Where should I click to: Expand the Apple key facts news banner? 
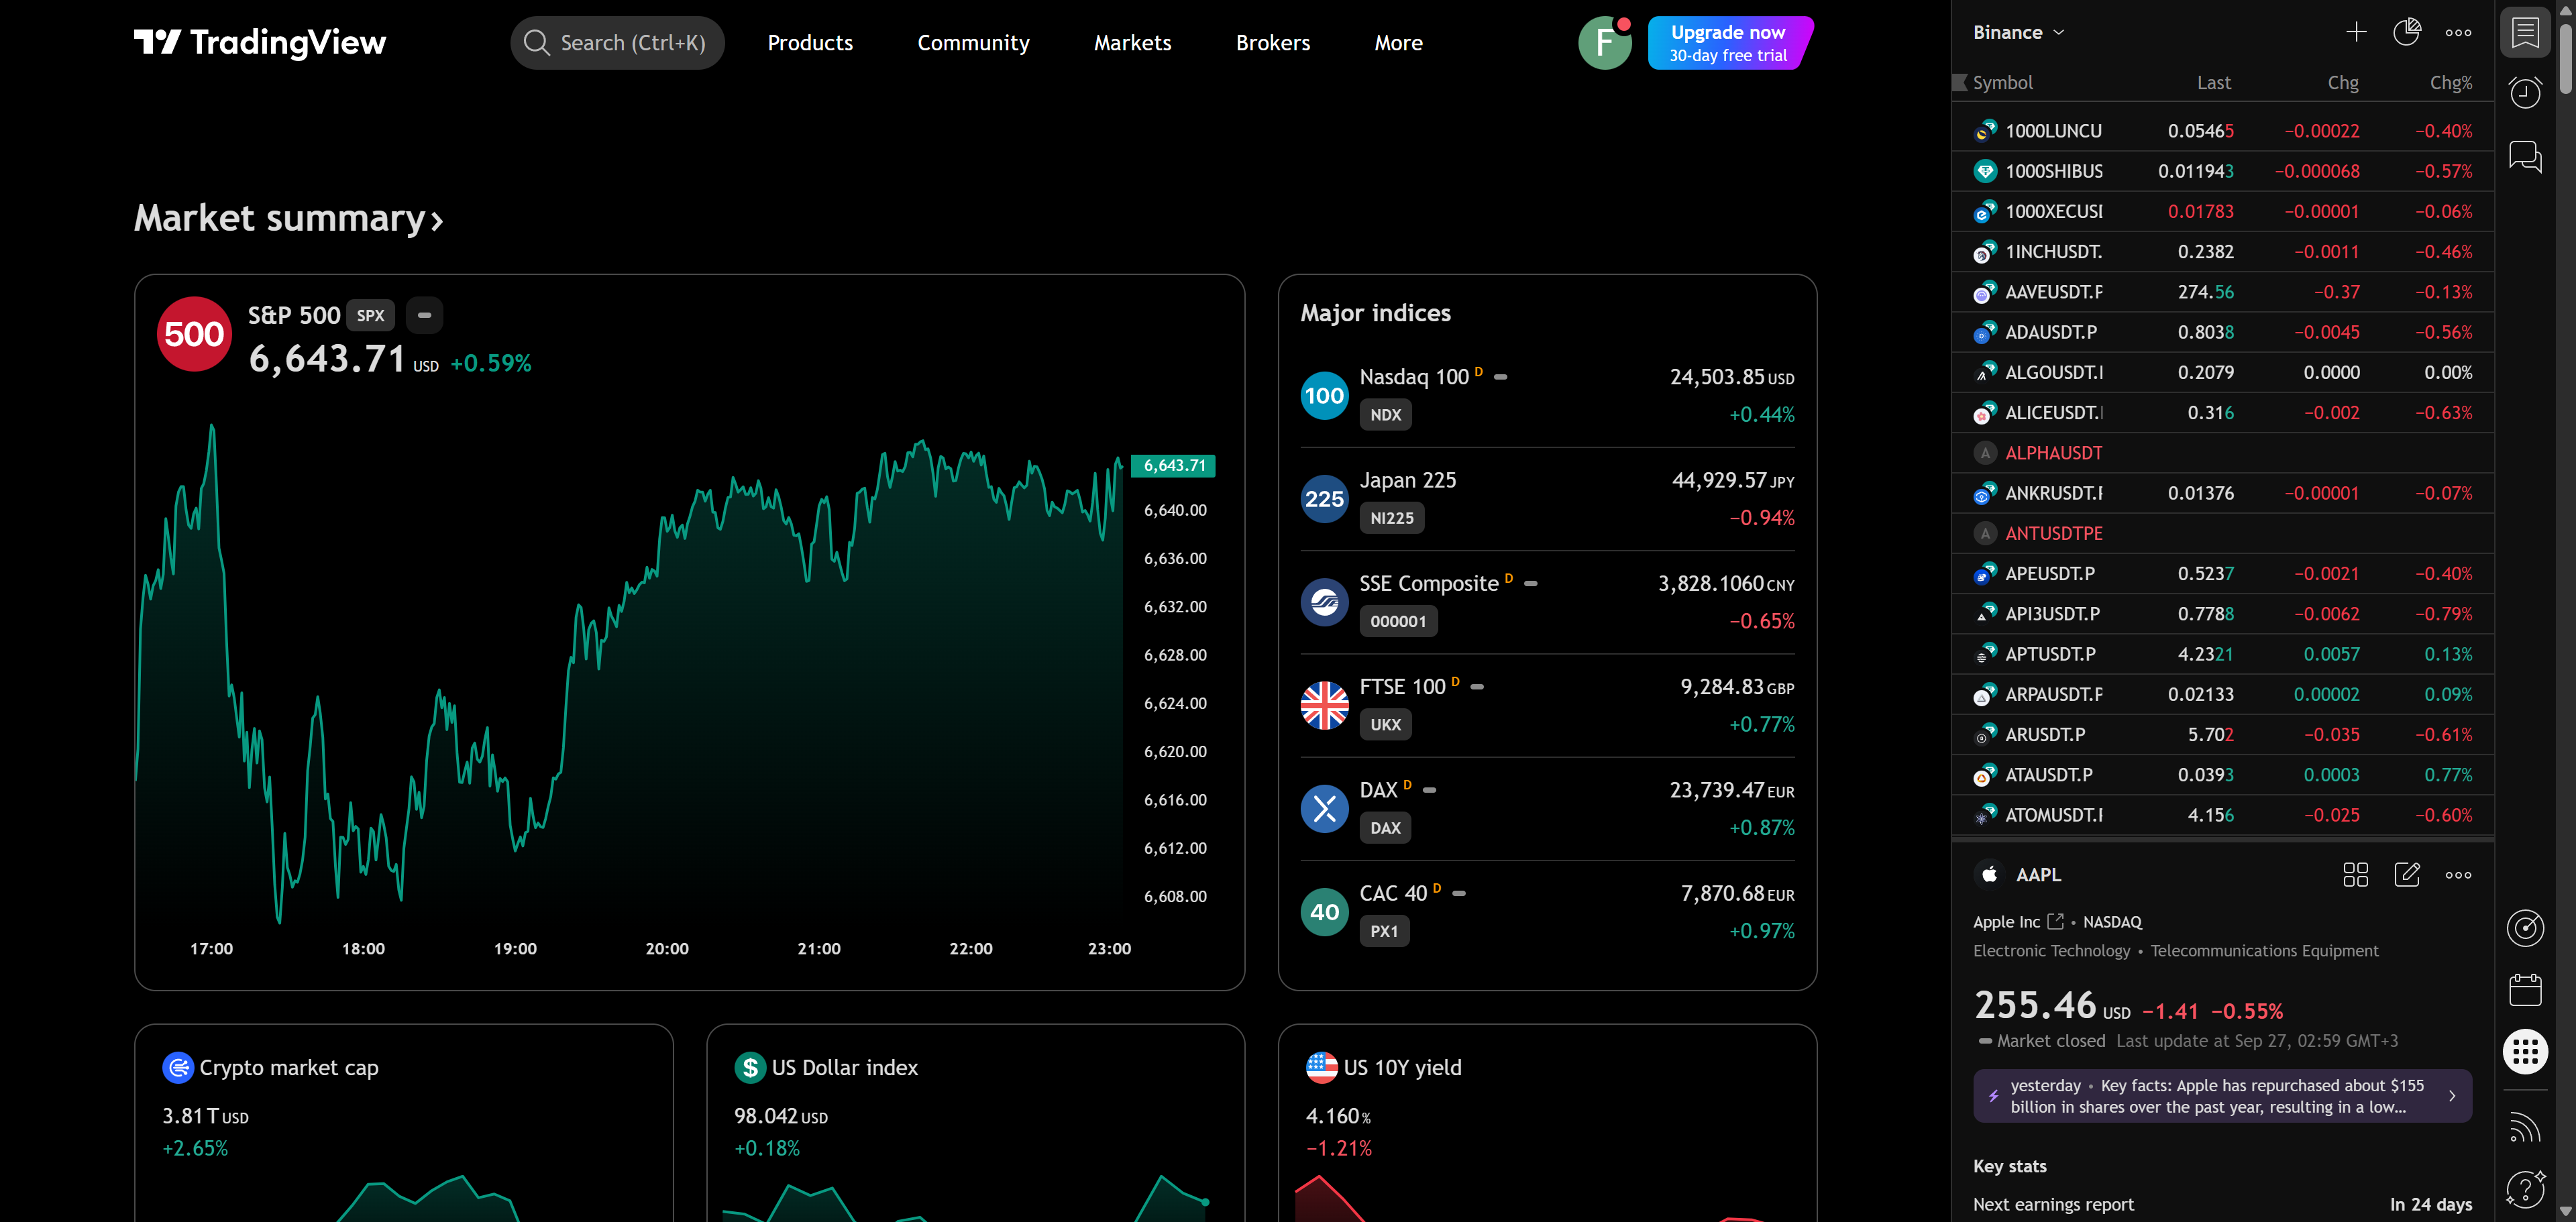[2221, 1096]
